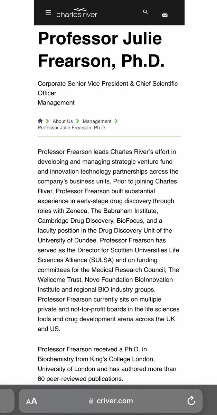Open the hamburger navigation menu
Viewport: 217px width, 415px height.
(x=48, y=13)
